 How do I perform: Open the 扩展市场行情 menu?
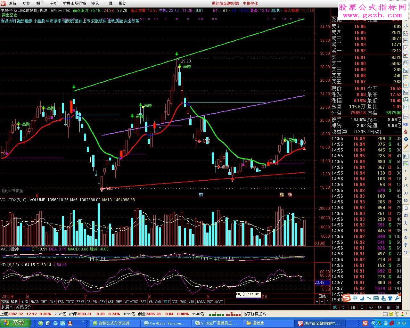point(75,3)
